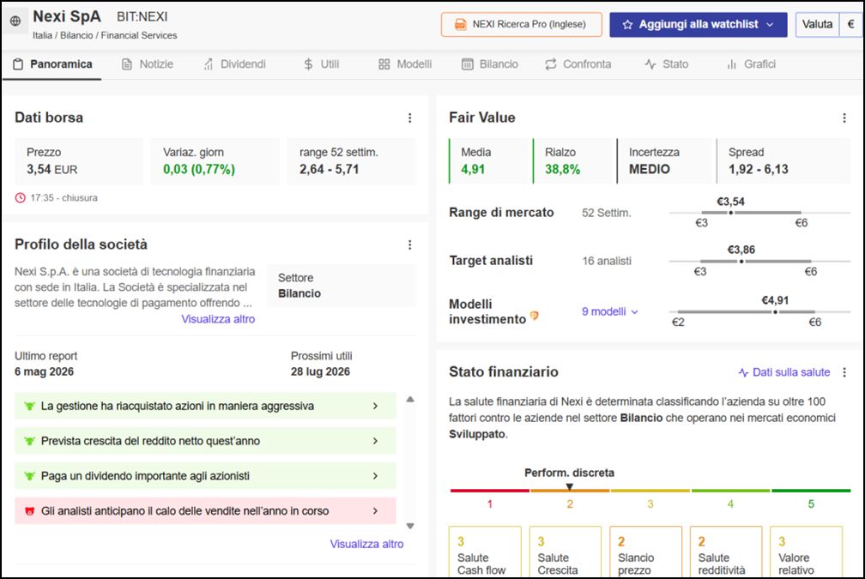Click the clock icon next to 17:35 chiusura

point(21,198)
